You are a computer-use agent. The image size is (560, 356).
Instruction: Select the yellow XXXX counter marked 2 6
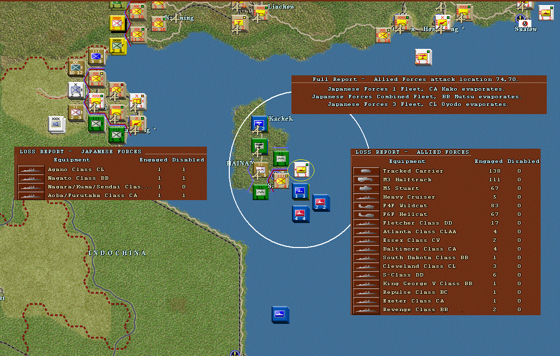(118, 46)
